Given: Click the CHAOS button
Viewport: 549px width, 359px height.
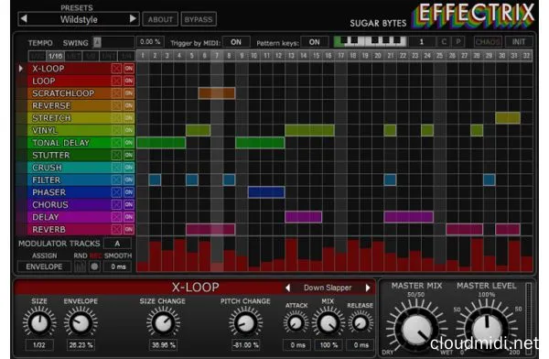Looking at the screenshot, I should (x=488, y=42).
